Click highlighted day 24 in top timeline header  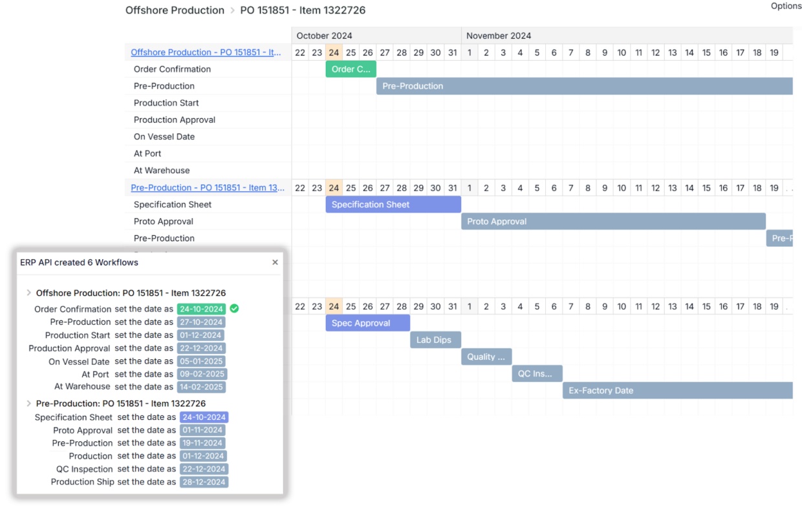tap(333, 53)
